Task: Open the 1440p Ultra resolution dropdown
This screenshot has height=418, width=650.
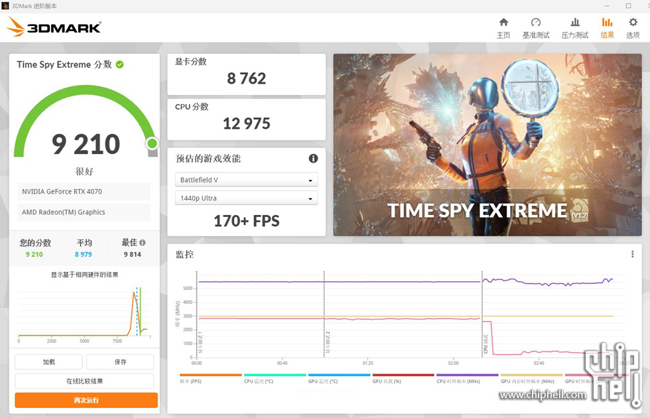Action: click(x=246, y=198)
